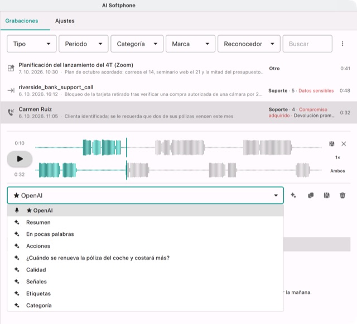The height and width of the screenshot is (324, 357).
Task: Expand the Marca filter dropdown
Action: (190, 43)
